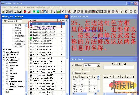Open the Gameplay menu
Screen dimensions: 139x95
[x=51, y=7]
